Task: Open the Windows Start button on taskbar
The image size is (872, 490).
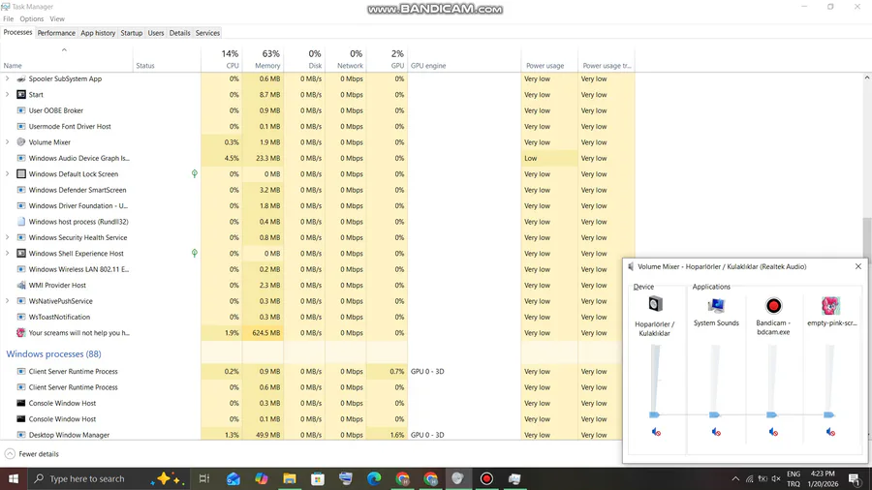Action: [x=14, y=479]
